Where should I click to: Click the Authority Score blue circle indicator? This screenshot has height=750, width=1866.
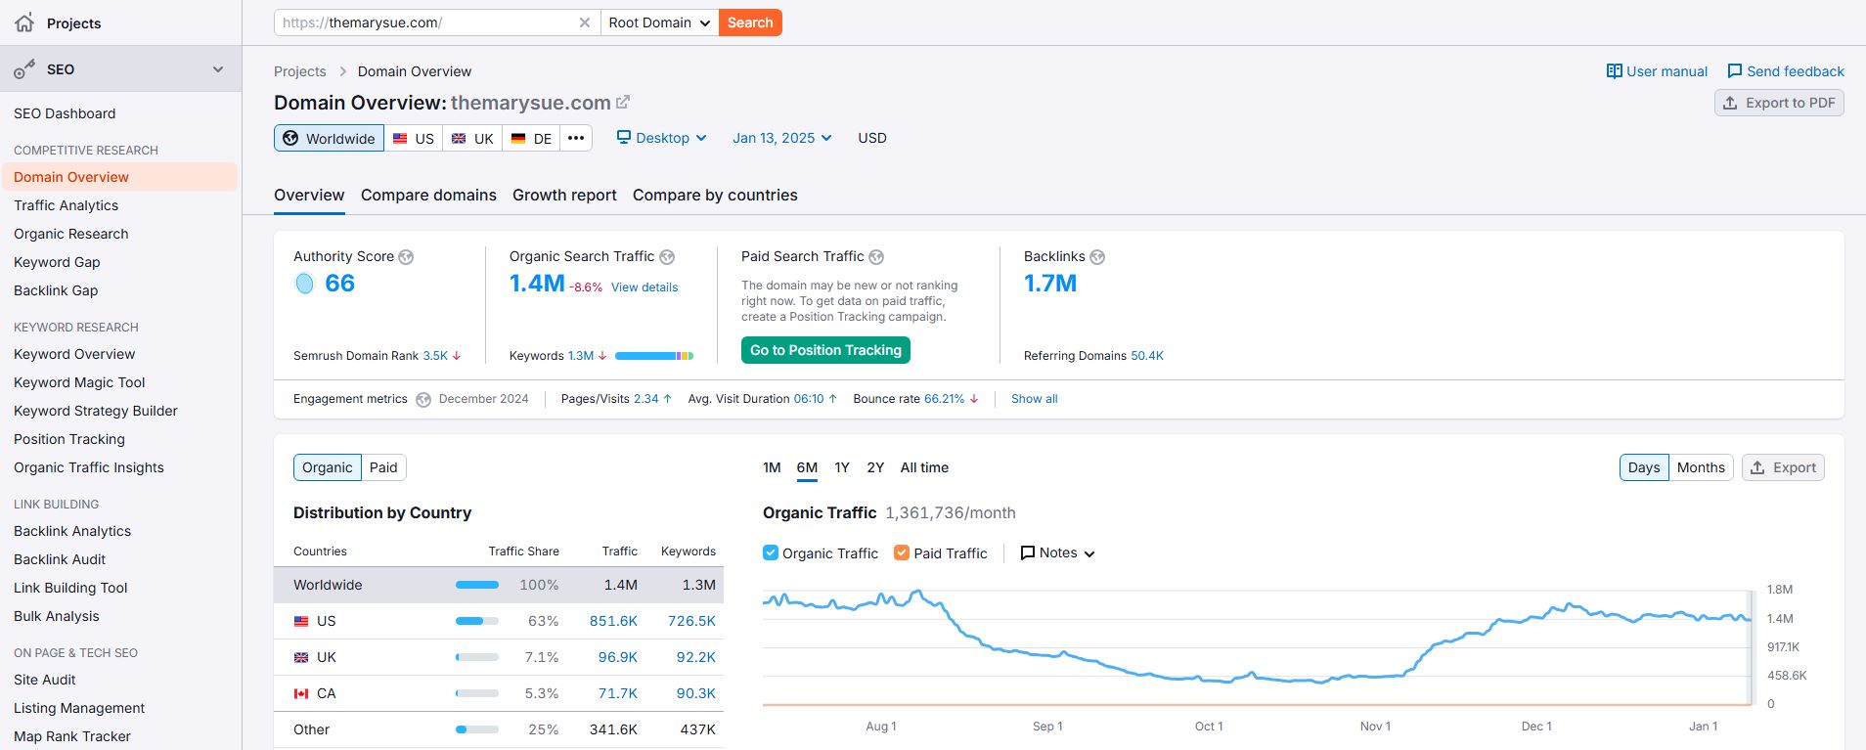(304, 284)
